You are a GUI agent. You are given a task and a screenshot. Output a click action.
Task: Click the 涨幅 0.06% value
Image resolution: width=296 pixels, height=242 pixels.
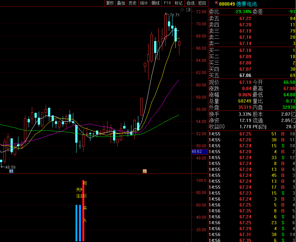click(x=245, y=95)
